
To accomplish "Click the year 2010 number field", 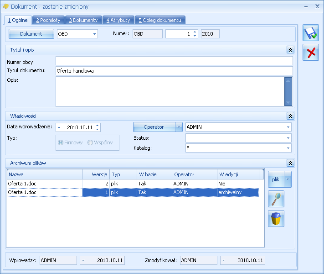I will point(210,34).
